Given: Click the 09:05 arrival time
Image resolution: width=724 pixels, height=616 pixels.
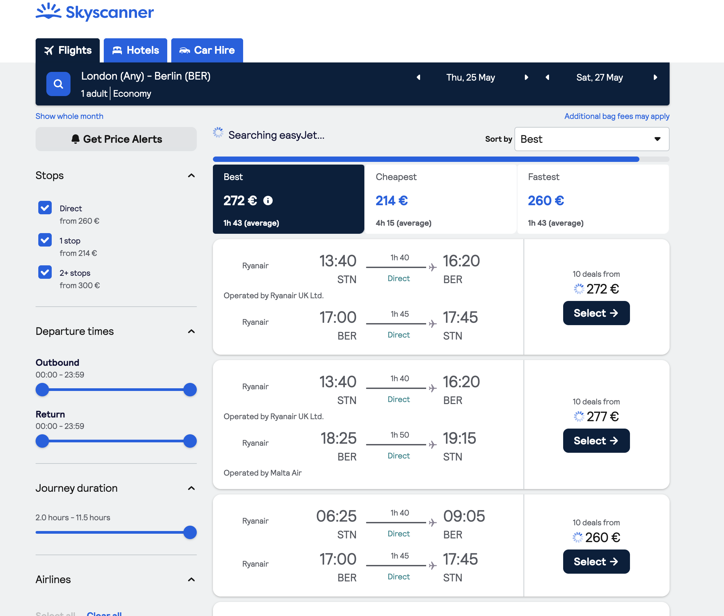Looking at the screenshot, I should point(464,516).
